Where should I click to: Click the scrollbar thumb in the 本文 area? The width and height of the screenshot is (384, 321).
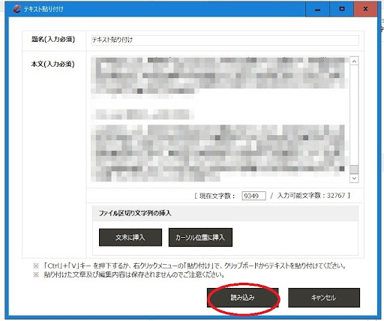click(354, 169)
